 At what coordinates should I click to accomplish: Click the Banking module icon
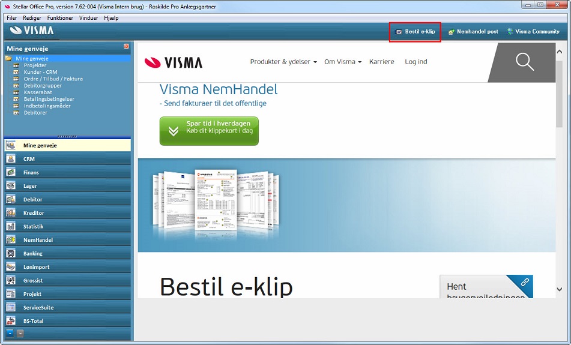11,253
